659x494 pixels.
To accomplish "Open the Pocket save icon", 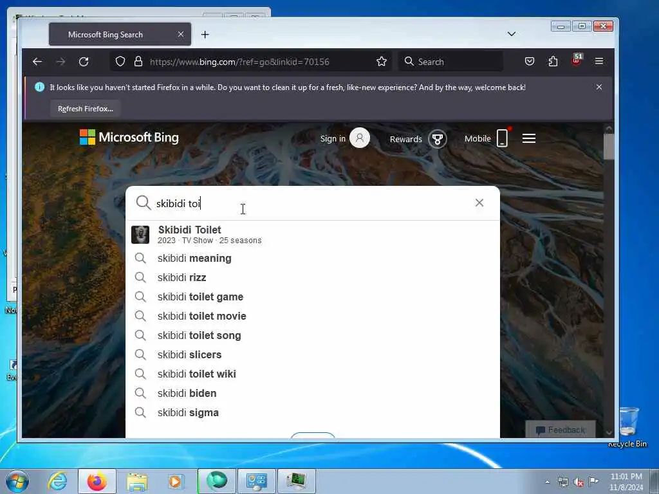I will 530,61.
